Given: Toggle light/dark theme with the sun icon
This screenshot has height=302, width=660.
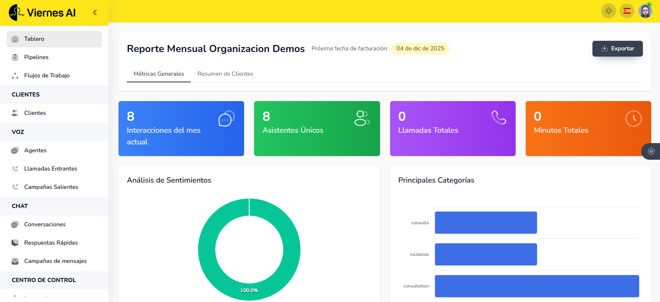Looking at the screenshot, I should 608,11.
